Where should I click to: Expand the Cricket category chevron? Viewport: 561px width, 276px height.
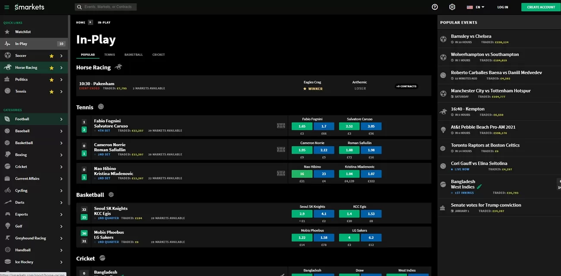click(61, 167)
